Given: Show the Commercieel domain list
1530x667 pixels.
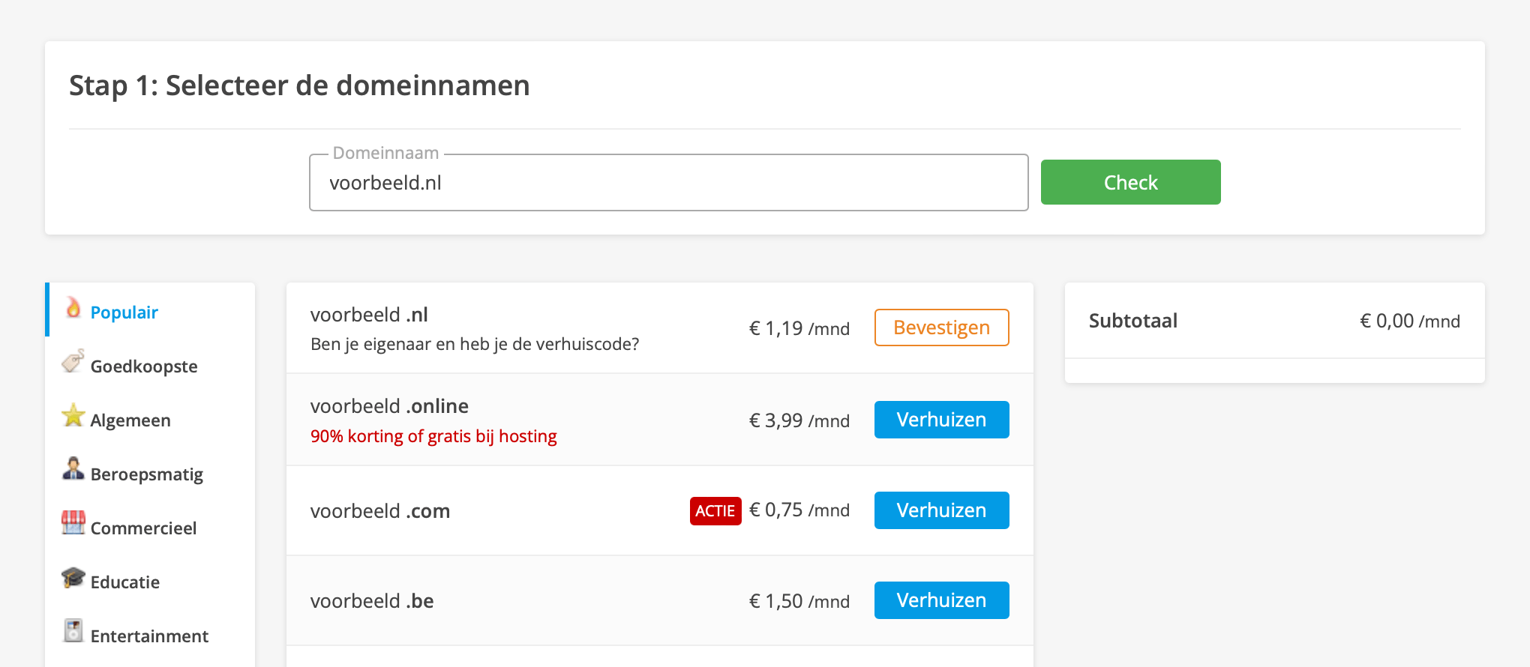Looking at the screenshot, I should click(x=151, y=525).
